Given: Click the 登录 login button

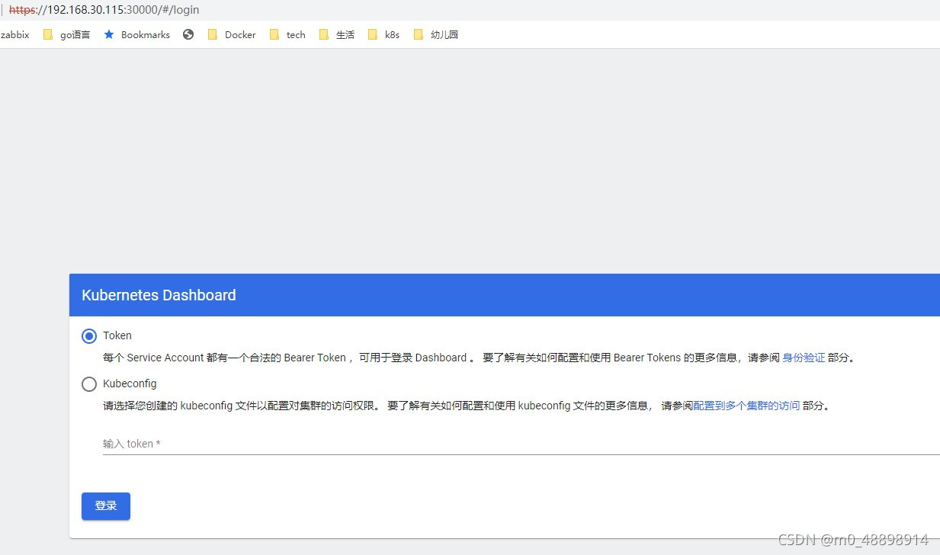Looking at the screenshot, I should pyautogui.click(x=106, y=506).
